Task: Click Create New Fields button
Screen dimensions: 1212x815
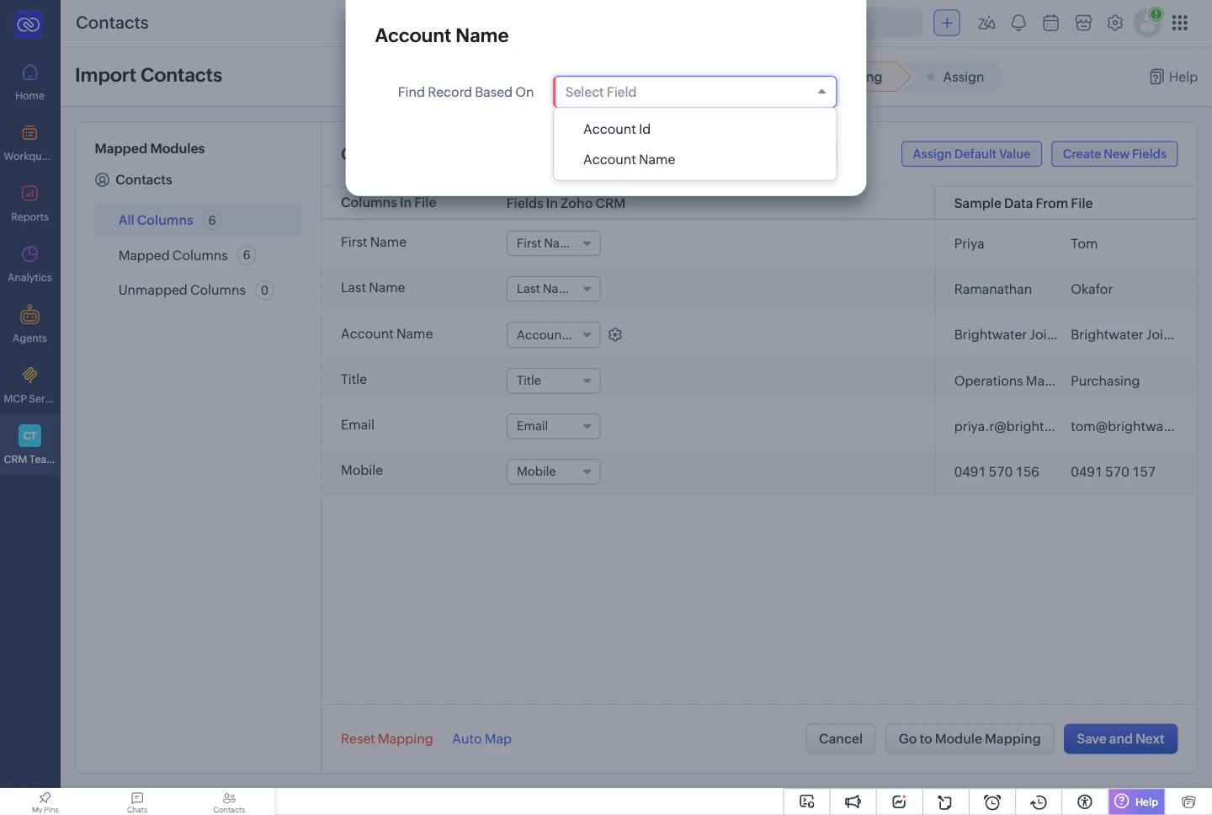Action: pos(1114,154)
